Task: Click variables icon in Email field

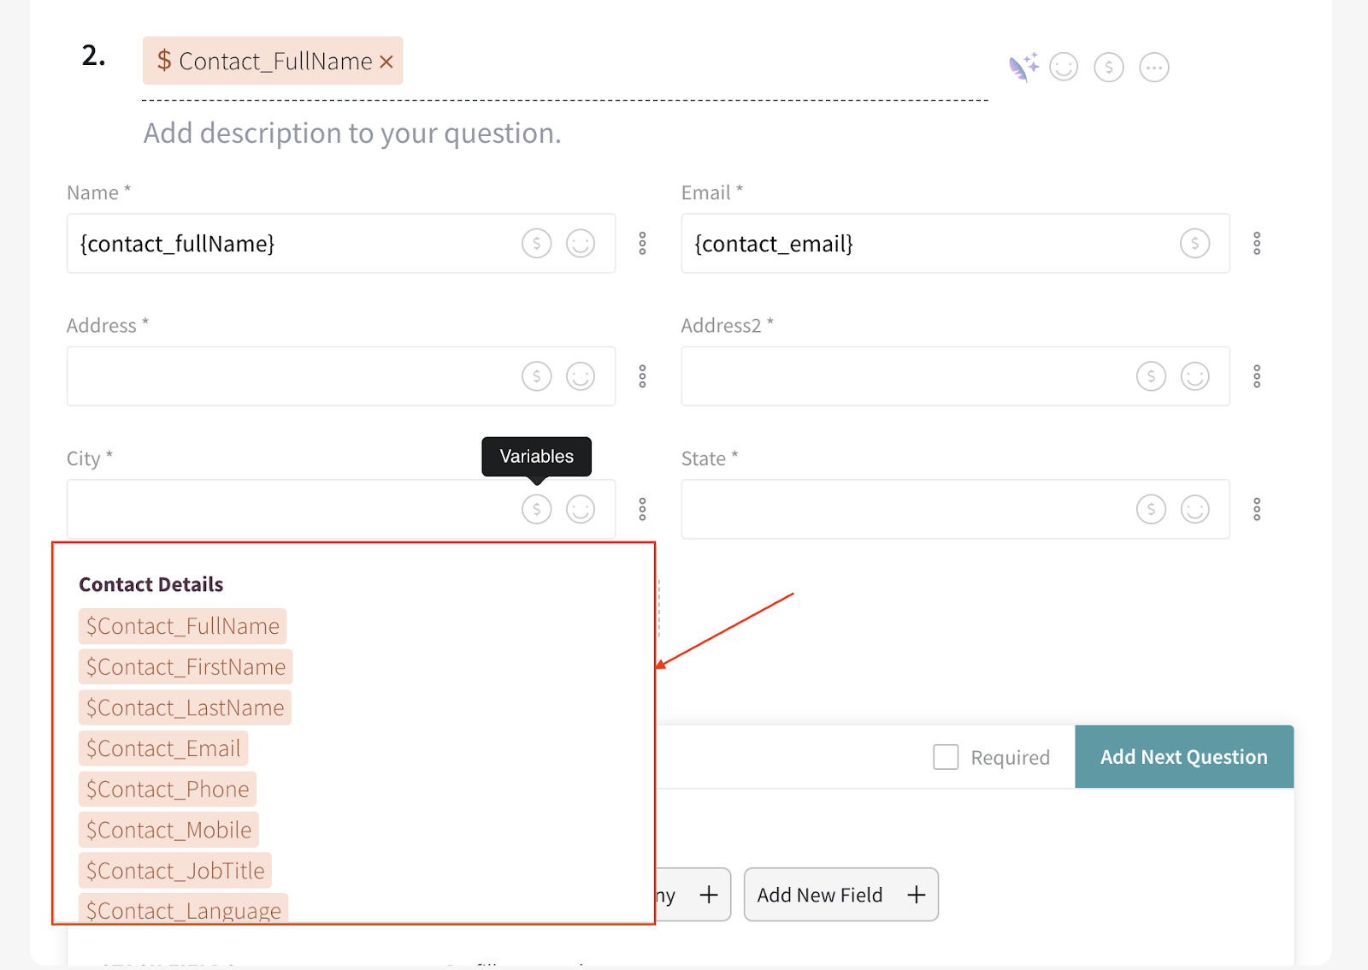Action: pyautogui.click(x=1194, y=244)
